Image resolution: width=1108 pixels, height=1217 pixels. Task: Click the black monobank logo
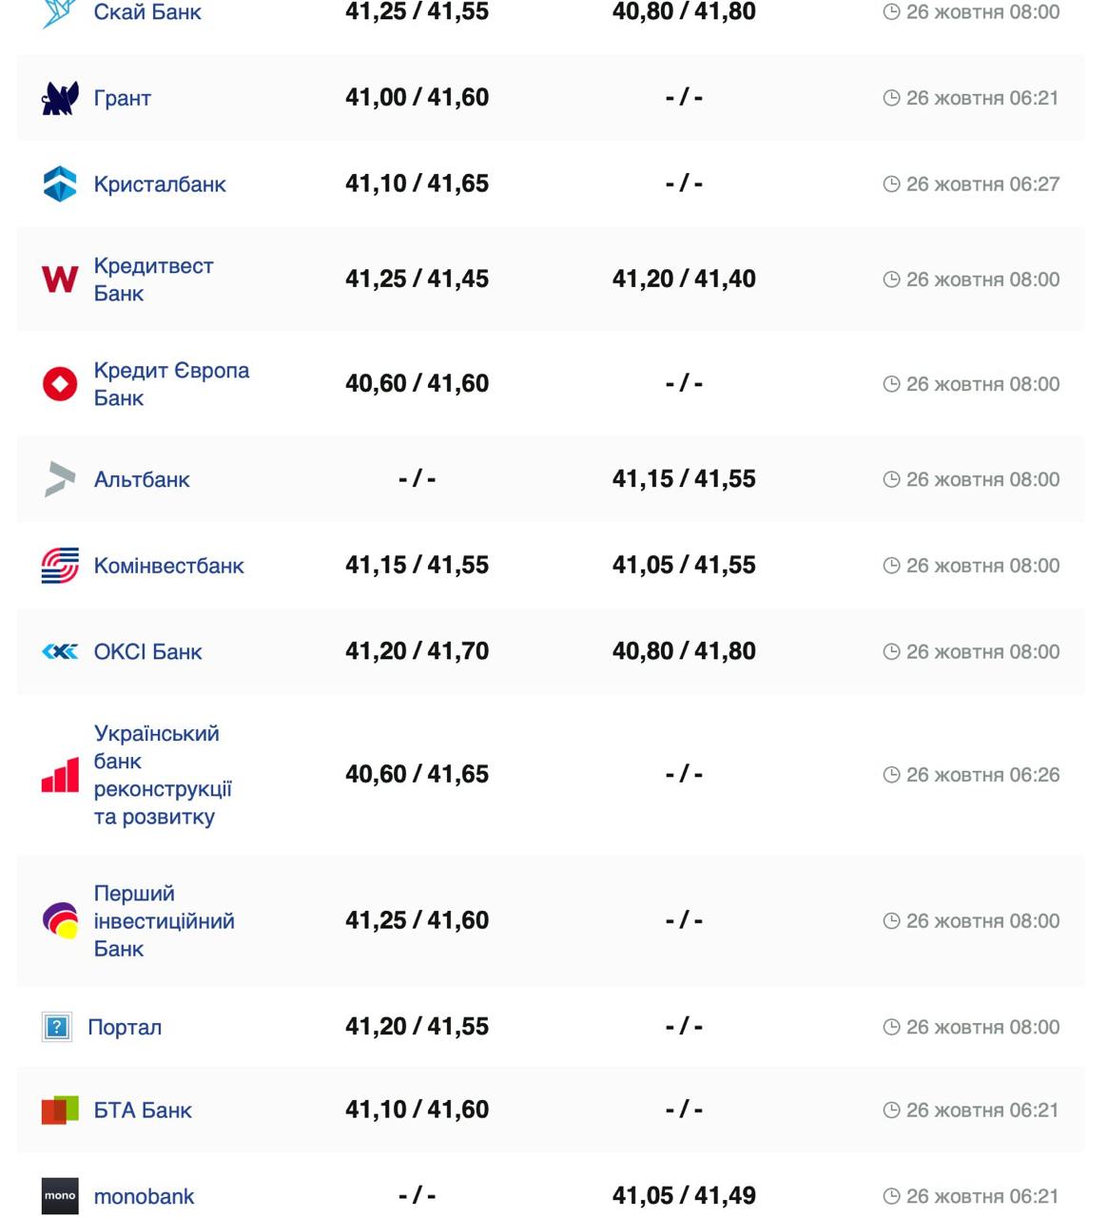point(60,1196)
